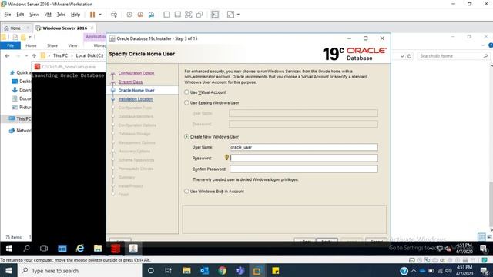Open the VMware File menu
Viewport: 493px width, 277px height.
click(x=8, y=15)
